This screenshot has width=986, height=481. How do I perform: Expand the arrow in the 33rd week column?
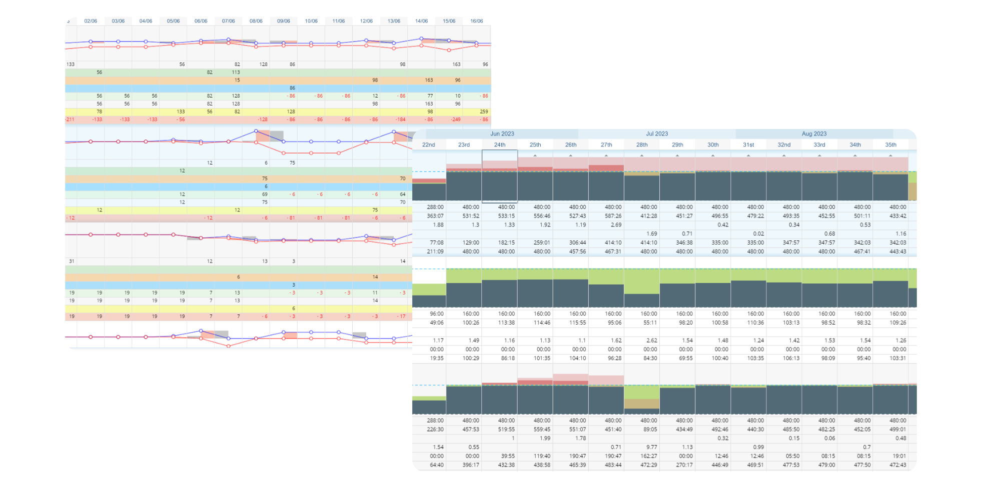tap(819, 155)
